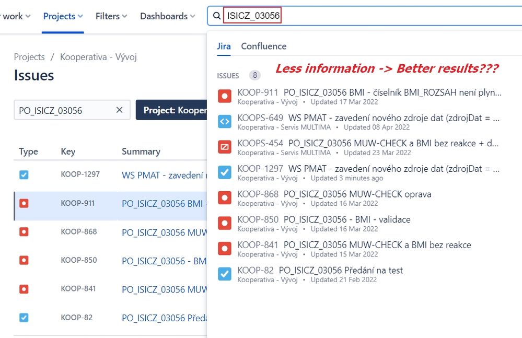Click the task type icon in KOOP-1297 table row
This screenshot has width=522, height=338.
pos(24,174)
